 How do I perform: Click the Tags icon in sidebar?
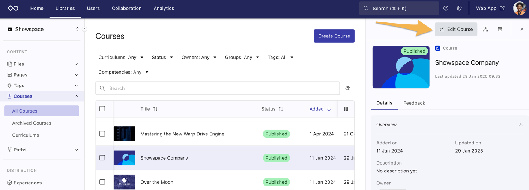(x=9, y=86)
